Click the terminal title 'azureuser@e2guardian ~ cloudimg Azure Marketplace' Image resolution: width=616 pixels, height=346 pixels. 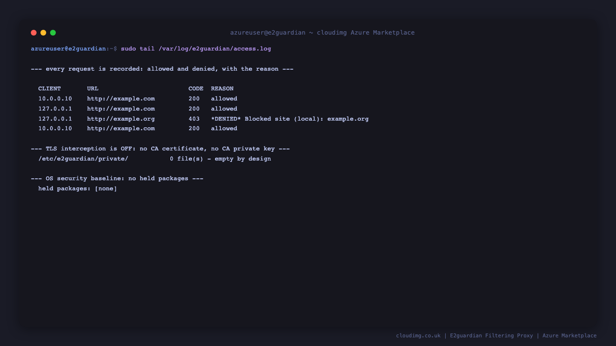322,33
